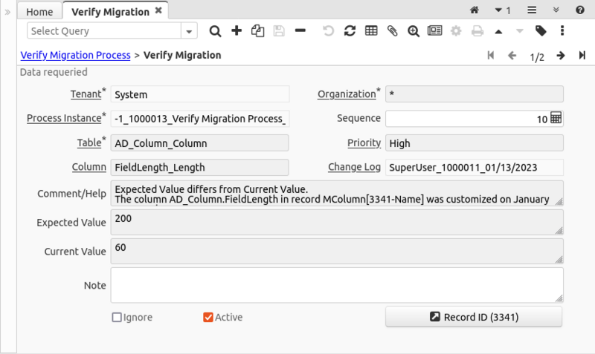Click into the Note text field
Image resolution: width=595 pixels, height=354 pixels.
336,286
